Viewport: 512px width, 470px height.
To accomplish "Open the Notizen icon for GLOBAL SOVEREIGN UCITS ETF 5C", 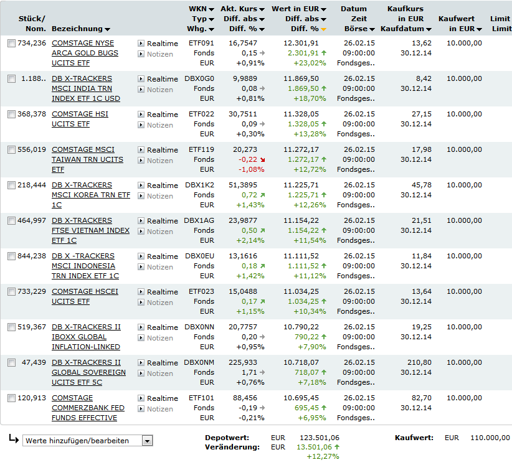I will point(141,374).
